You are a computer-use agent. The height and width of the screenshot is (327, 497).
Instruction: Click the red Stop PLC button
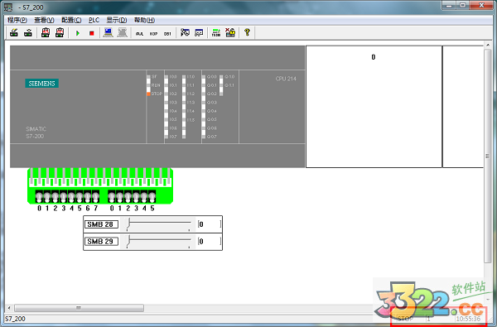click(92, 33)
